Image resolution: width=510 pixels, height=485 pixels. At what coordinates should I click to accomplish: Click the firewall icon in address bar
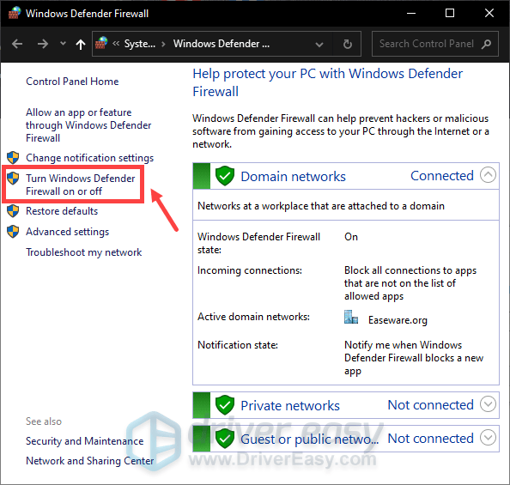(101, 43)
